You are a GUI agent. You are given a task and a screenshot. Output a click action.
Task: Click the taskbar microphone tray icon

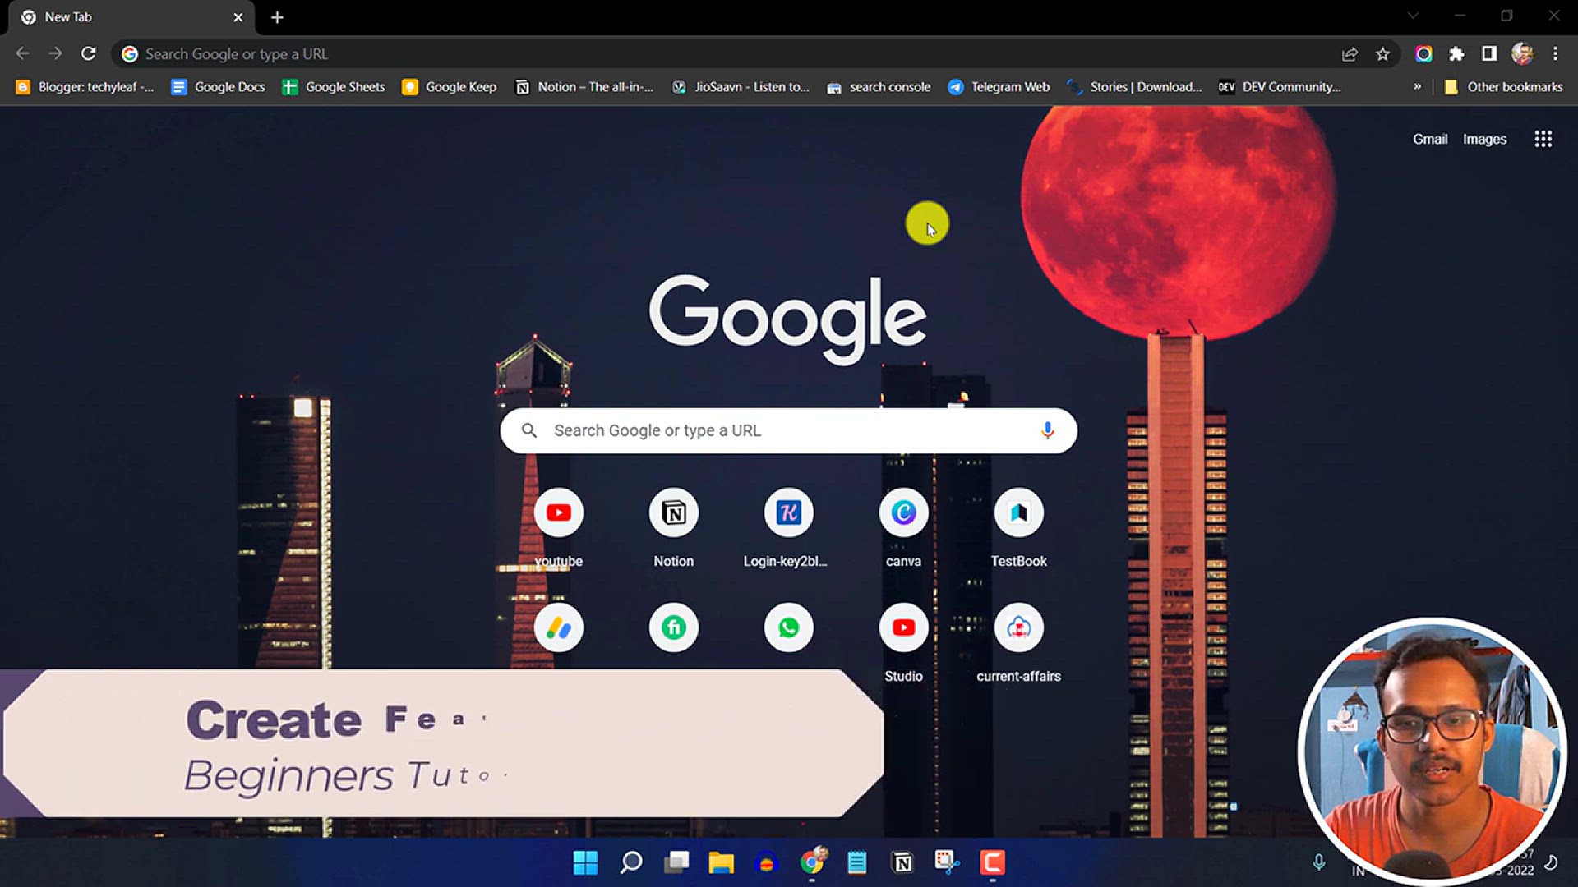point(1318,862)
